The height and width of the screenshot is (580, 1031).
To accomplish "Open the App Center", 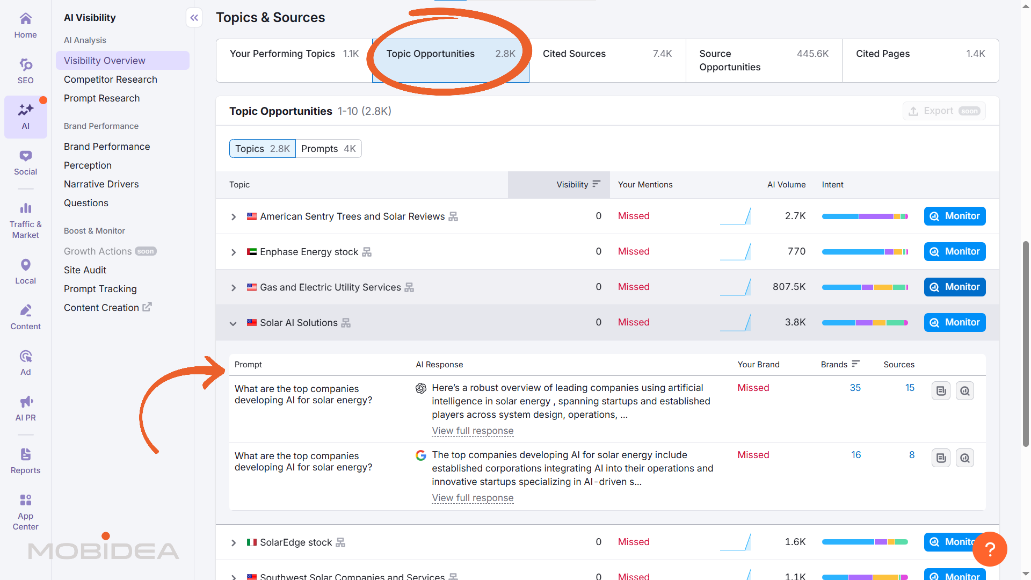I will pyautogui.click(x=25, y=508).
